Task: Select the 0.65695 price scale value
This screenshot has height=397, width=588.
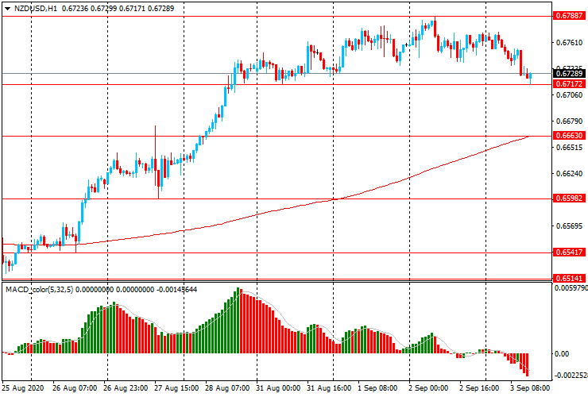Action: coord(569,225)
